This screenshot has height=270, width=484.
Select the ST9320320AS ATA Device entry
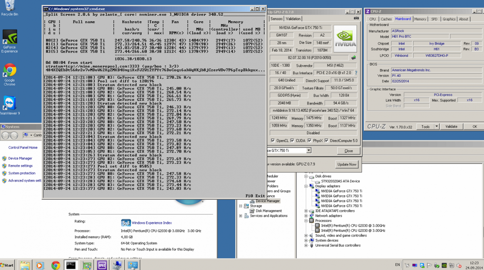(x=340, y=181)
